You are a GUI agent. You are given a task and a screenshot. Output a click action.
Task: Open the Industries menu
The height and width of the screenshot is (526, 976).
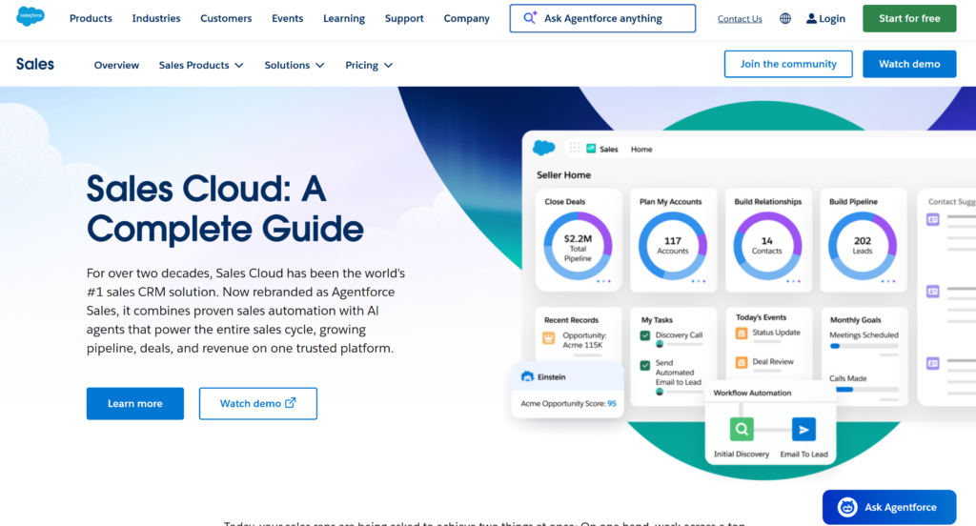[x=156, y=18]
